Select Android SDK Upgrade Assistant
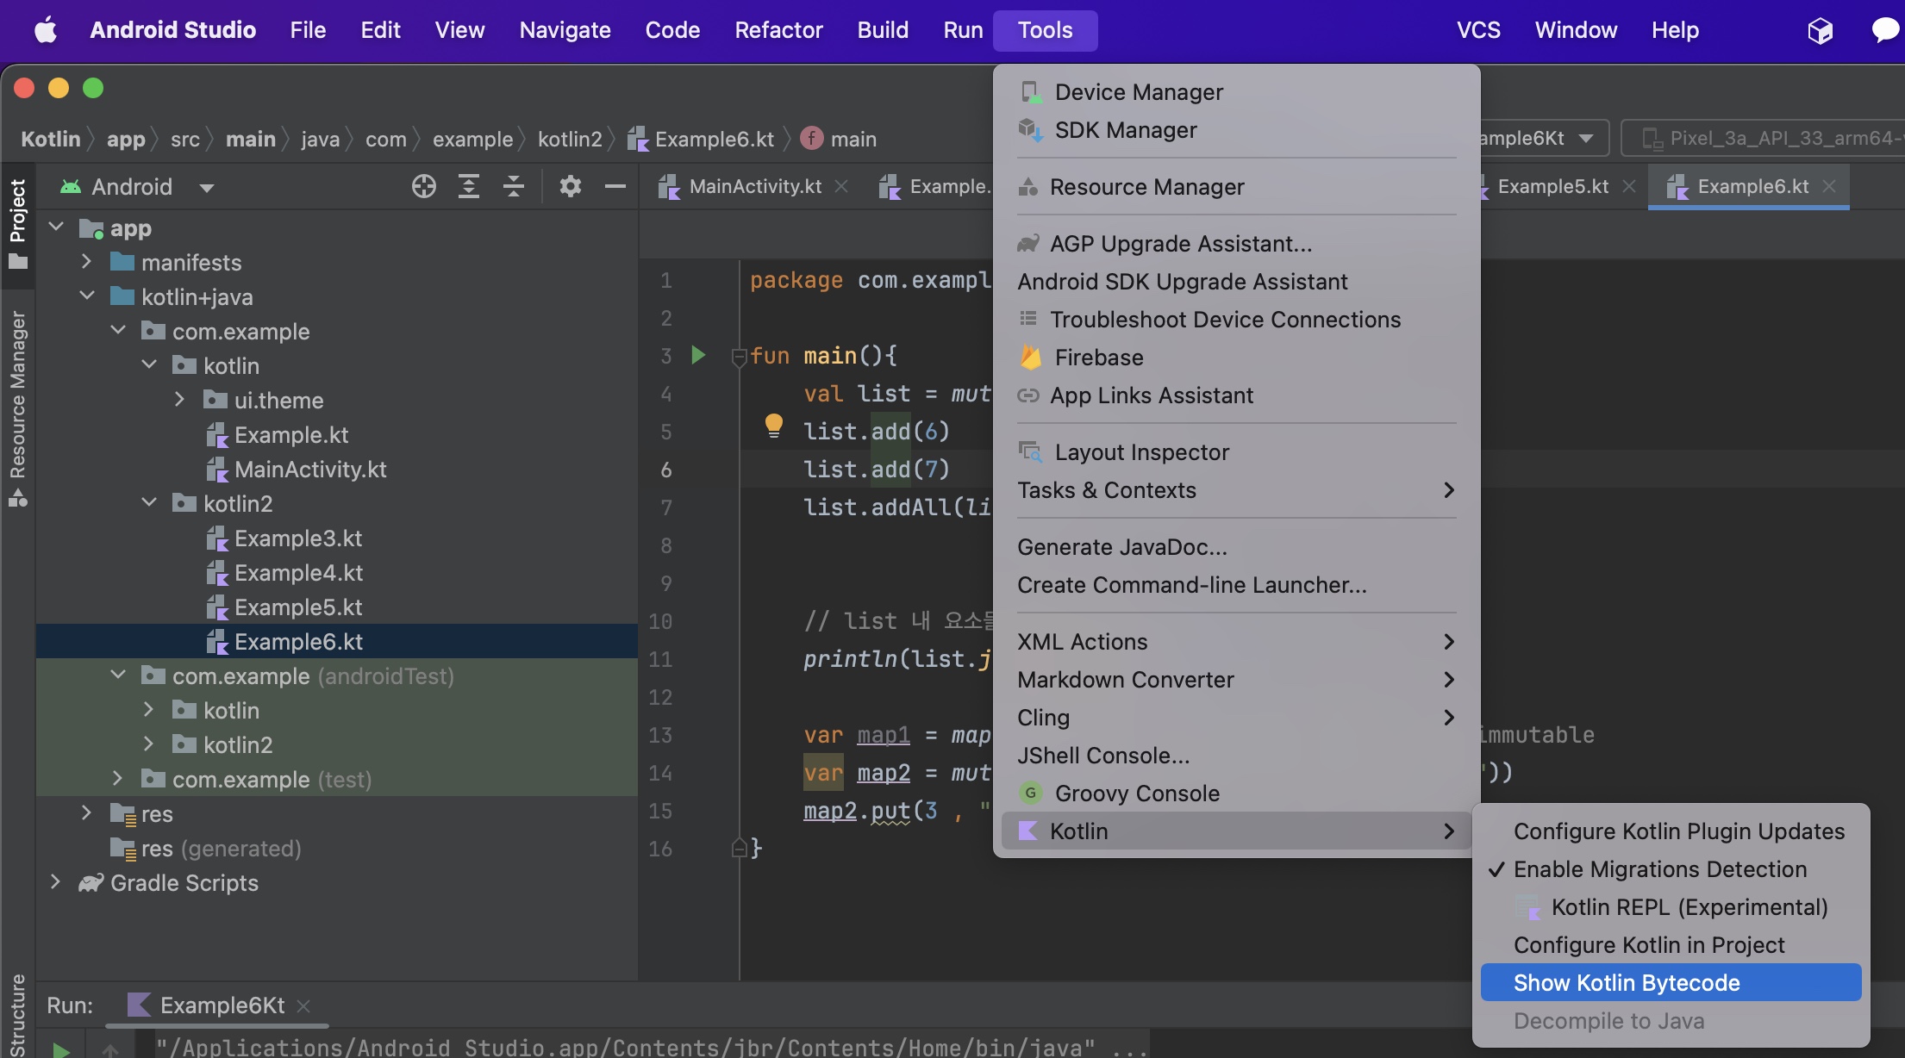This screenshot has width=1905, height=1058. coord(1236,281)
